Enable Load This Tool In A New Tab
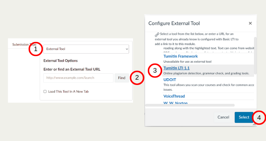The image size is (266, 141). [45, 91]
